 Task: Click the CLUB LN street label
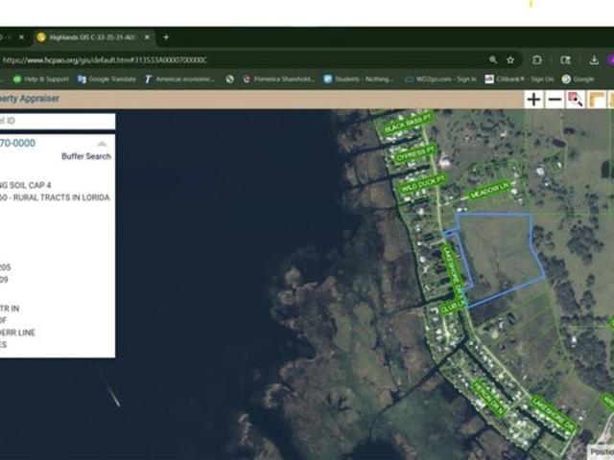454,306
